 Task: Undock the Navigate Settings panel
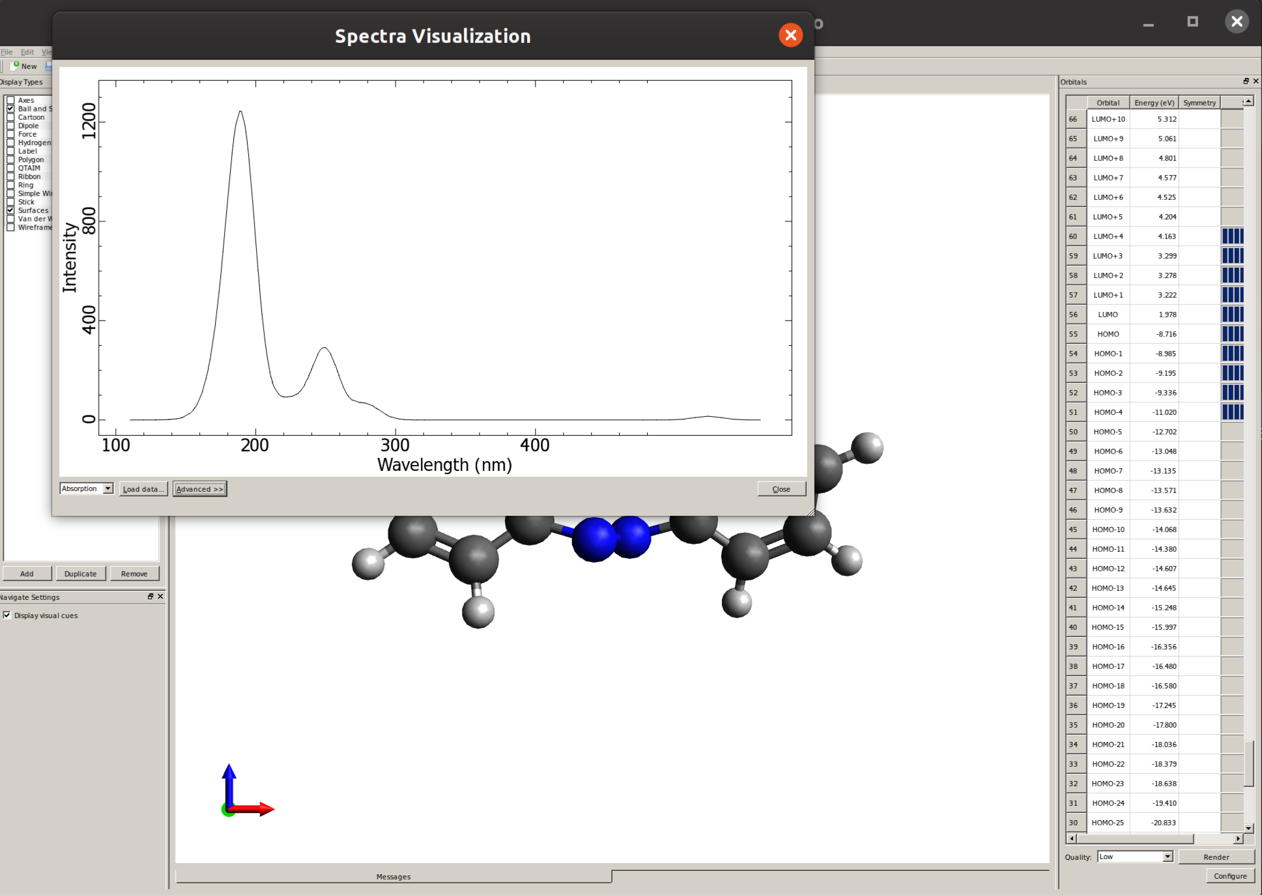pos(151,597)
